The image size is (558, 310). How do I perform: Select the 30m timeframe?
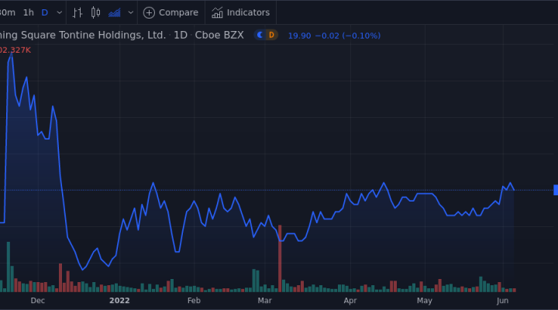coord(8,12)
